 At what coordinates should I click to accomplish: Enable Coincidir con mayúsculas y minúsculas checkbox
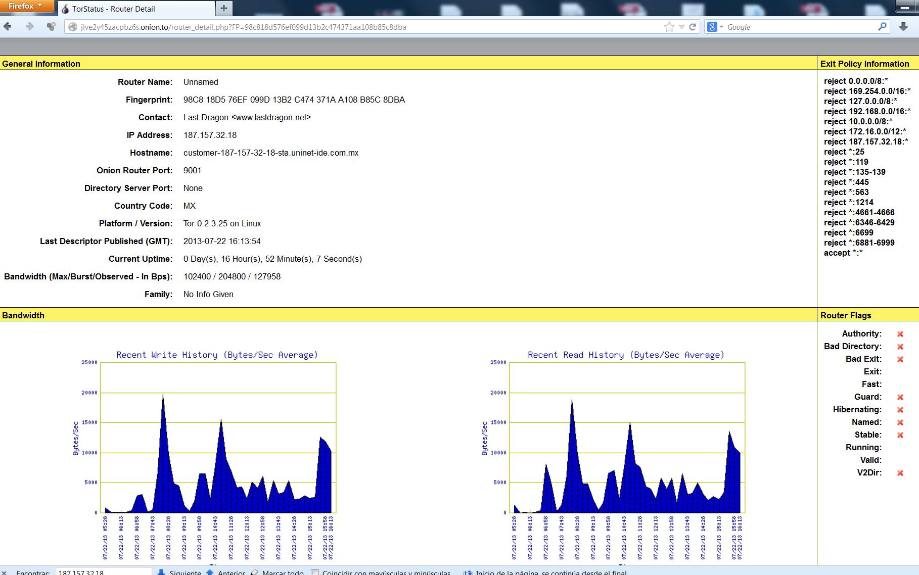(x=315, y=572)
